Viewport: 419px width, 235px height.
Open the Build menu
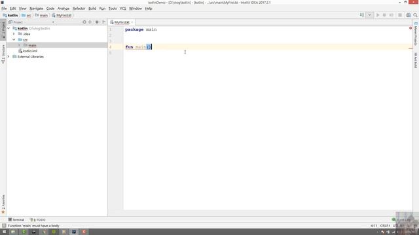click(x=92, y=8)
